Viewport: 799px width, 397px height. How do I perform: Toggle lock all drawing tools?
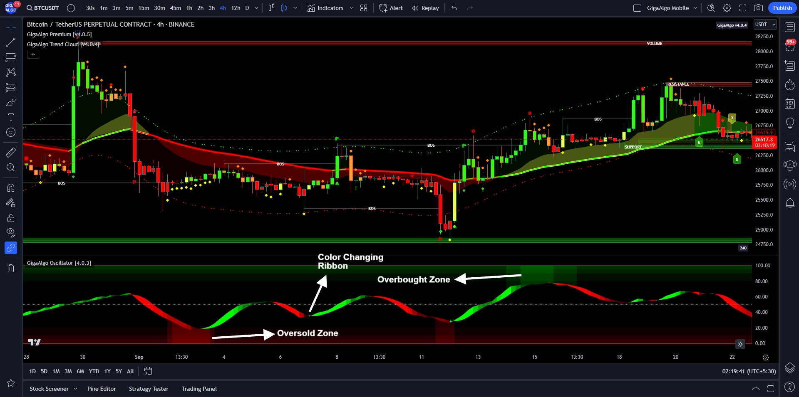tap(11, 218)
